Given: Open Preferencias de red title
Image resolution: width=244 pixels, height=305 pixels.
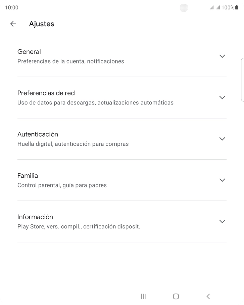Looking at the screenshot, I should click(x=46, y=93).
